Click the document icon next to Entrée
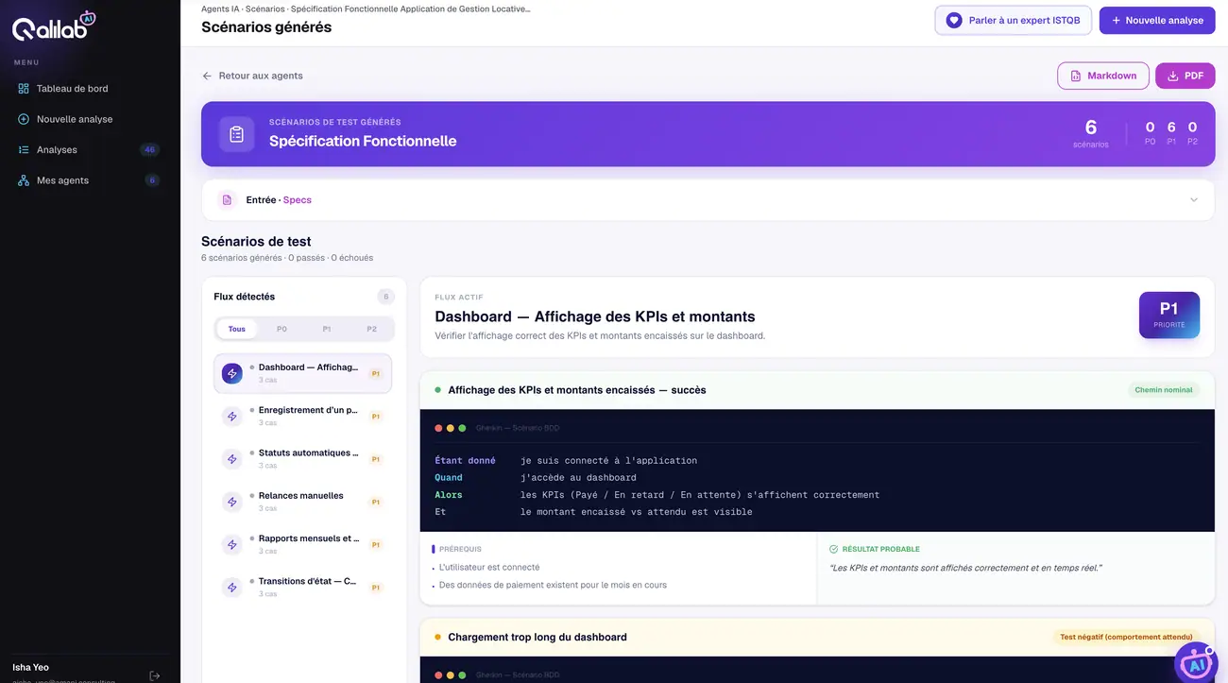This screenshot has width=1228, height=683. pos(227,200)
